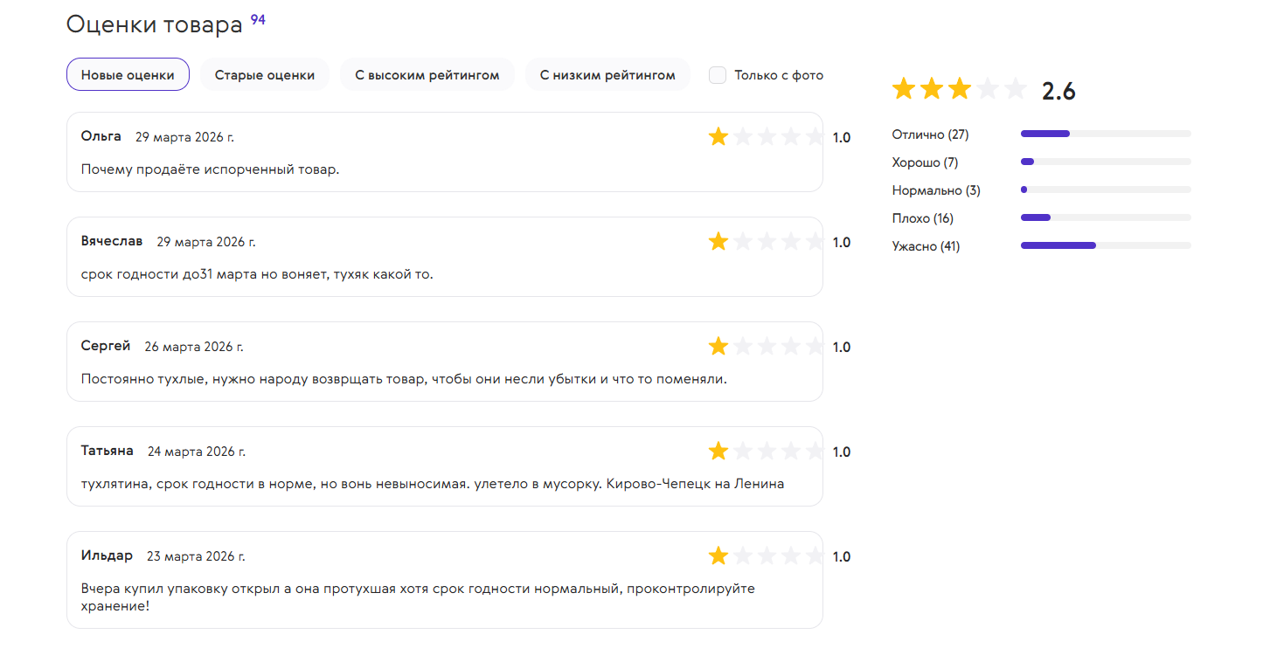The image size is (1270, 662).
Task: Click the reviewer name Ильдар
Action: (107, 555)
